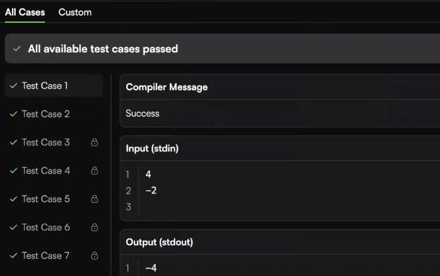The width and height of the screenshot is (440, 276).
Task: Click the lock icon beside Test Case 6
Action: coord(95,227)
